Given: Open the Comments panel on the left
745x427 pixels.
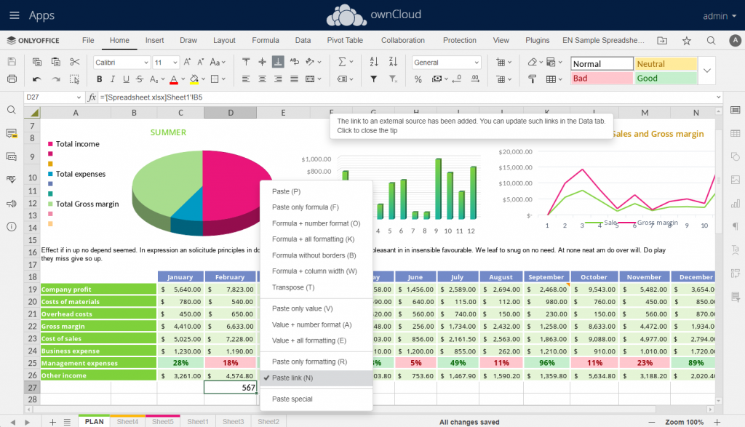Looking at the screenshot, I should point(10,134).
